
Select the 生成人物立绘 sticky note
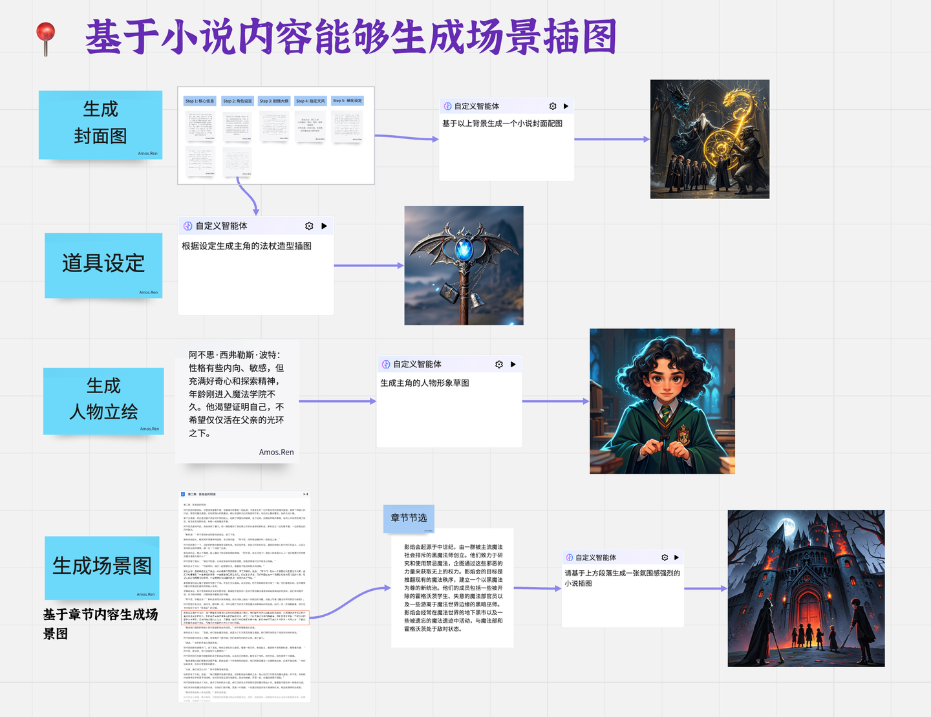[x=103, y=401]
